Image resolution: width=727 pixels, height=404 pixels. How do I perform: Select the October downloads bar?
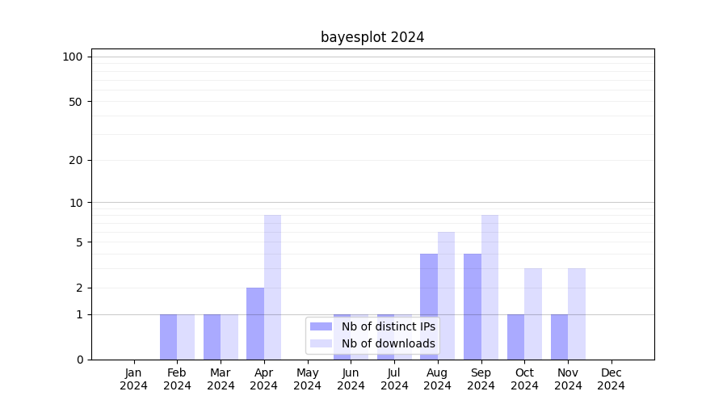coord(533,314)
